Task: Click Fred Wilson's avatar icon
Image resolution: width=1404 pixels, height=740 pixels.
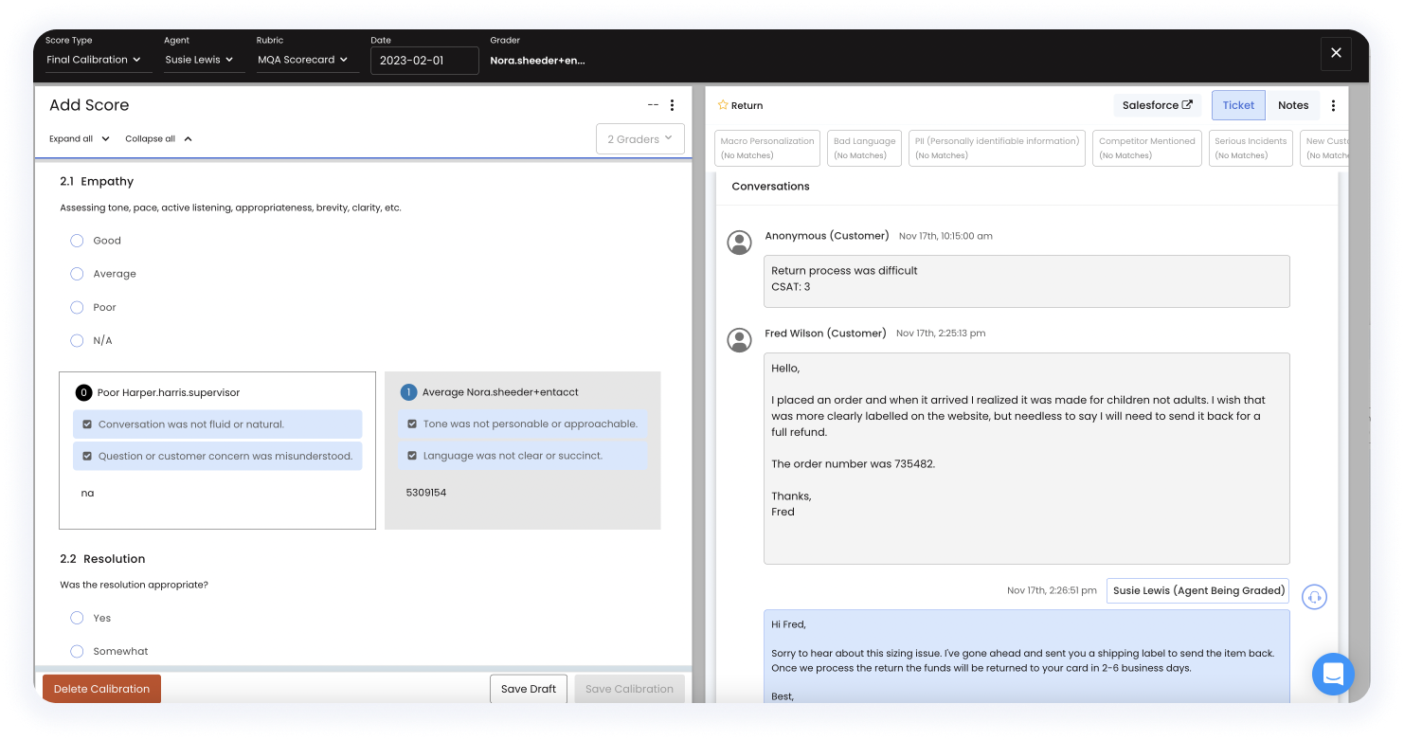Action: pos(739,339)
